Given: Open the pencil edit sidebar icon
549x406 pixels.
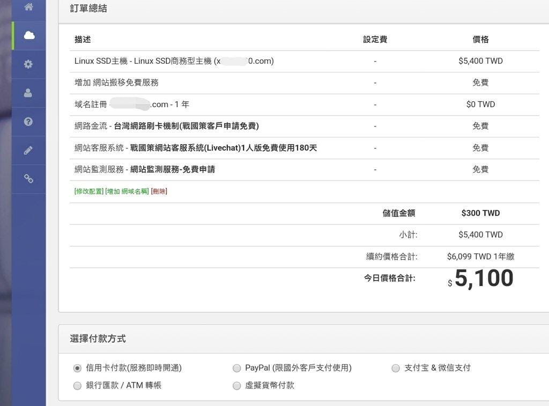Looking at the screenshot, I should coord(28,151).
